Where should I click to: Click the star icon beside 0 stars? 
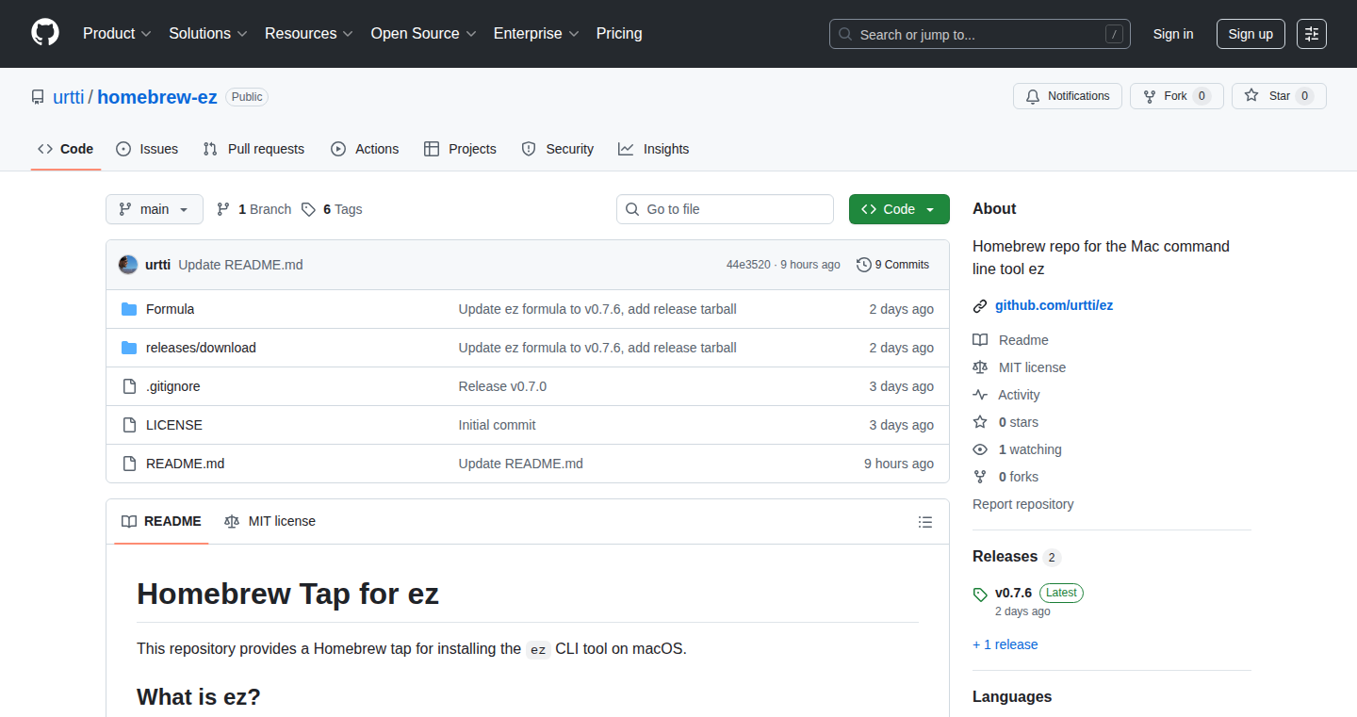(x=980, y=422)
